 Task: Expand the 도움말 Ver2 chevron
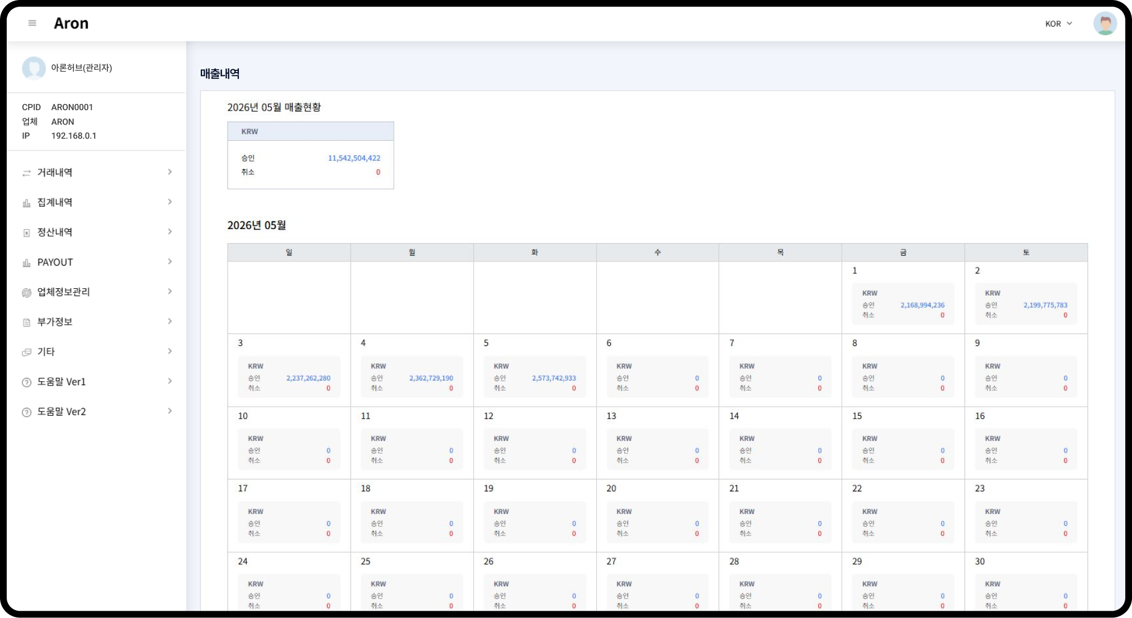tap(170, 411)
